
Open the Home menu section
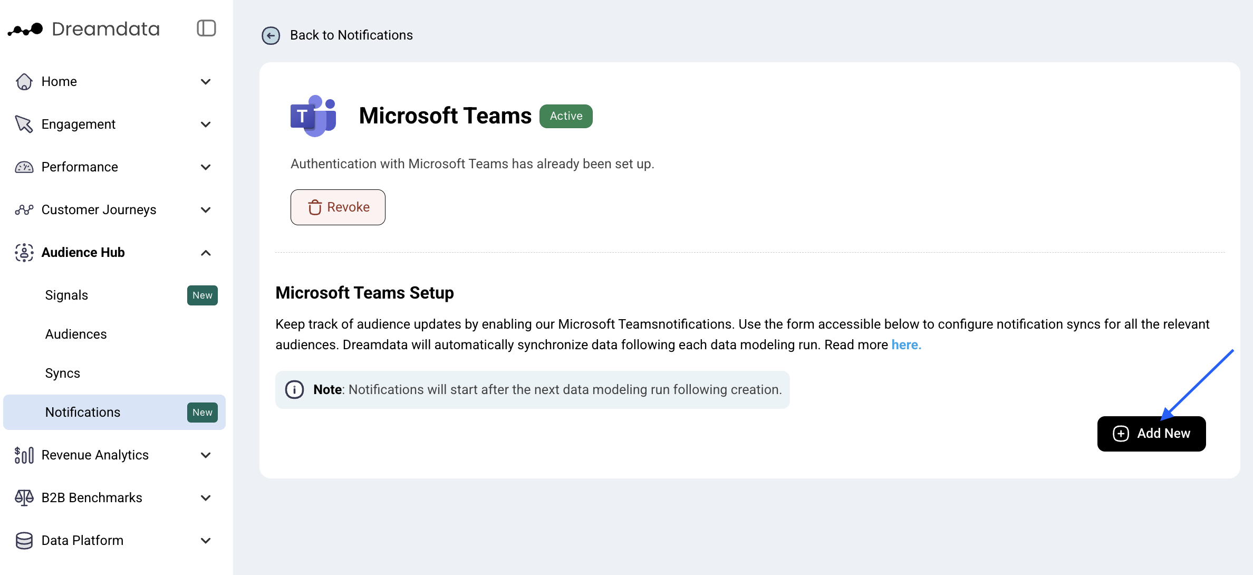114,82
